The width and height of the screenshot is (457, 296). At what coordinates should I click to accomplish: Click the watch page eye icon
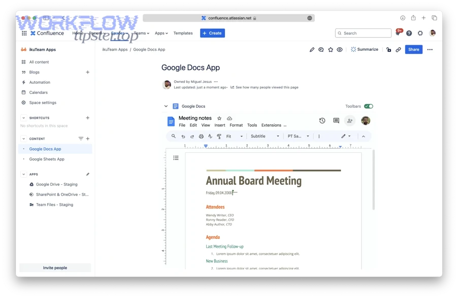tap(340, 50)
